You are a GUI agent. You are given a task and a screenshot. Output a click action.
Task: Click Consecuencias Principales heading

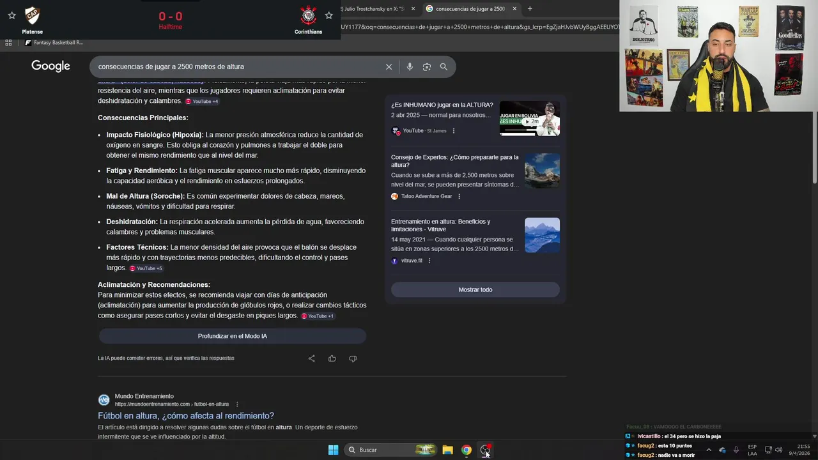[x=143, y=118]
